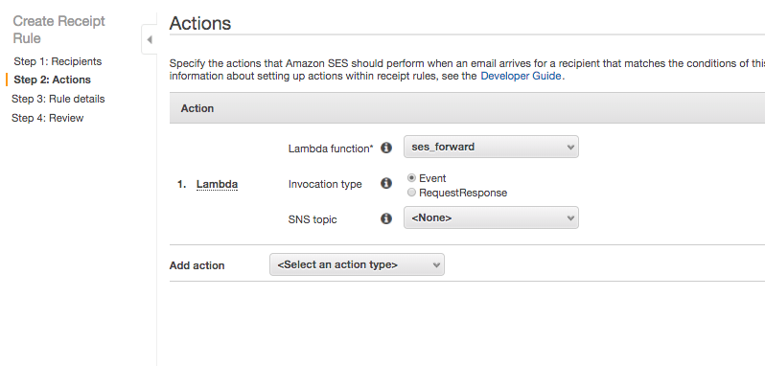Image resolution: width=765 pixels, height=366 pixels.
Task: Click the Add action label
Action: [x=197, y=265]
